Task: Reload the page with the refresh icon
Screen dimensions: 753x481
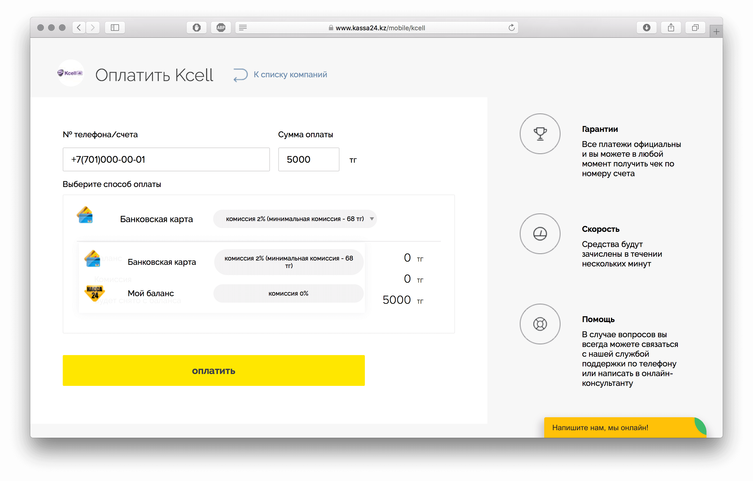Action: 511,28
